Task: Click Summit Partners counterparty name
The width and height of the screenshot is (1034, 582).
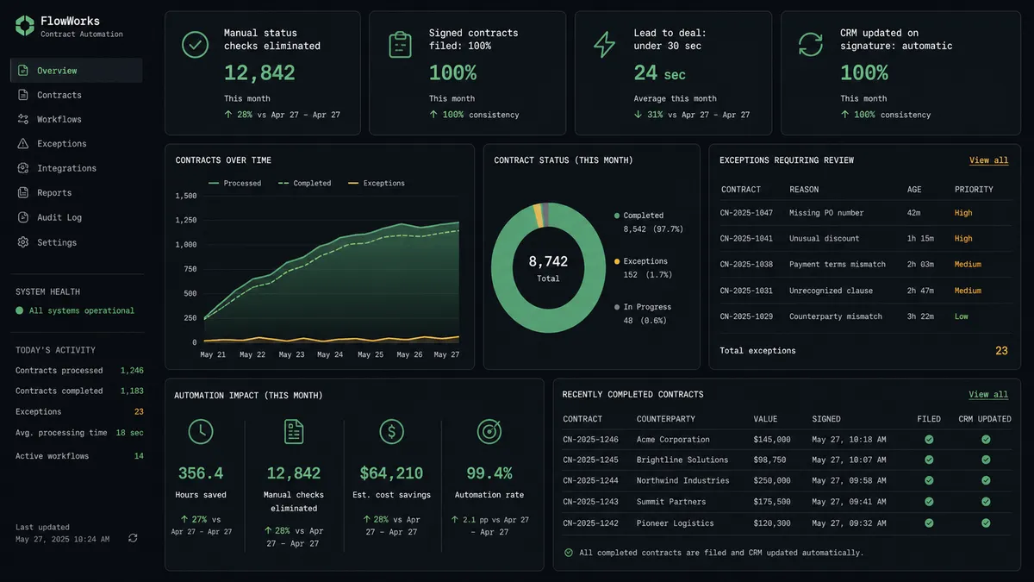Action: (671, 502)
